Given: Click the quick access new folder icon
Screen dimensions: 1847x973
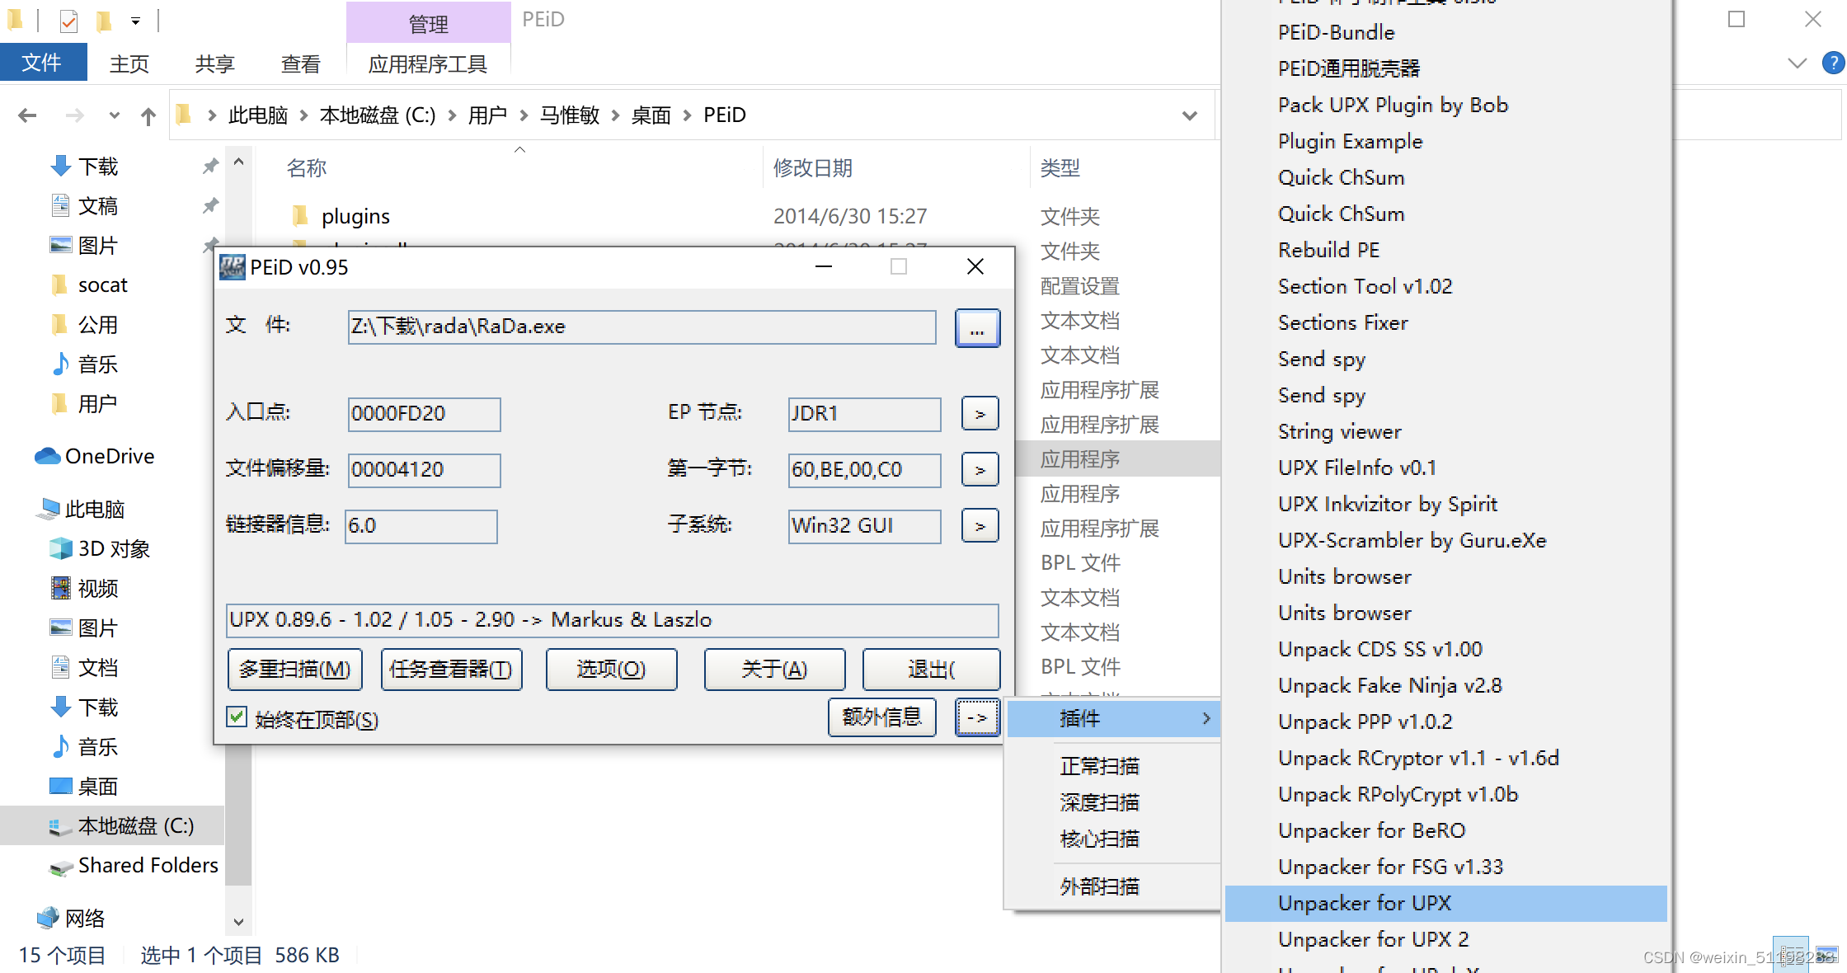Looking at the screenshot, I should pyautogui.click(x=103, y=21).
